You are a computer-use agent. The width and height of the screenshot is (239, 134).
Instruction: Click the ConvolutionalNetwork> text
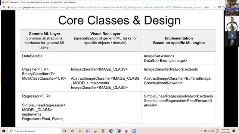click(163, 83)
